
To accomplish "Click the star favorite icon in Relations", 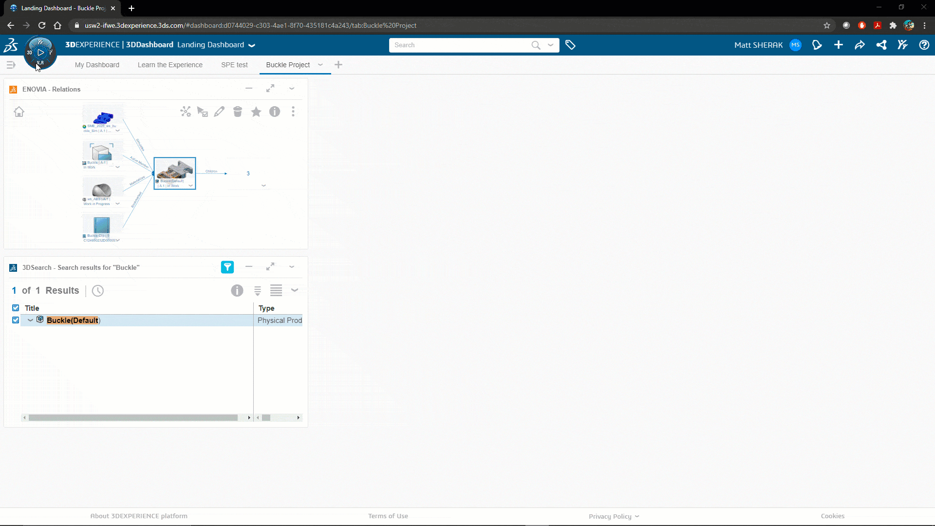I will pyautogui.click(x=256, y=112).
